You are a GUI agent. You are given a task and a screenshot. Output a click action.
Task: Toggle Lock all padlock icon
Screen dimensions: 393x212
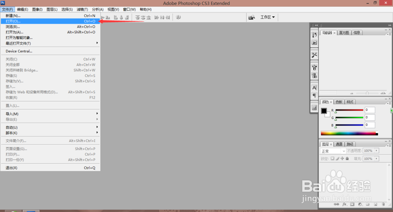pyautogui.click(x=347, y=159)
